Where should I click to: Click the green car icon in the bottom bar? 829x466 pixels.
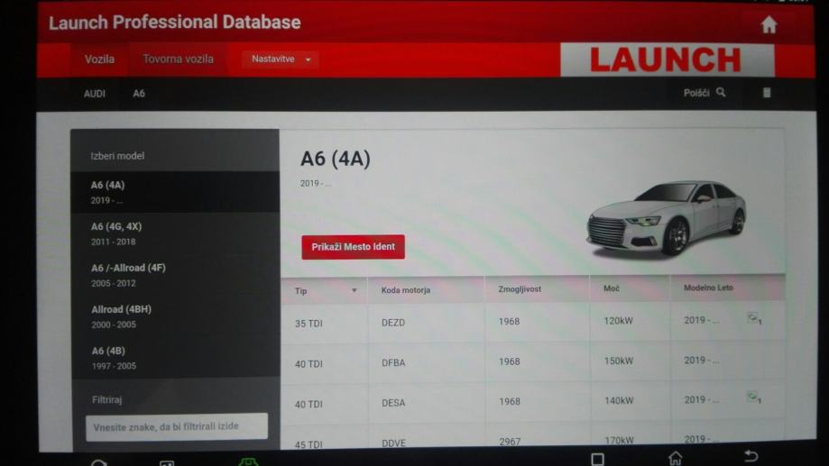[x=247, y=461]
